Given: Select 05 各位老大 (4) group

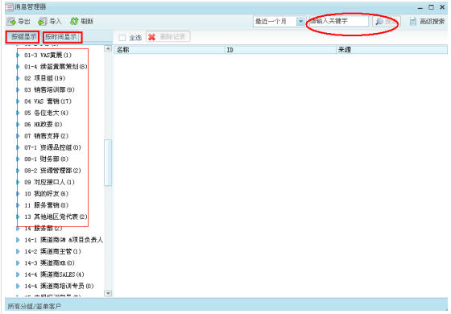Looking at the screenshot, I should (46, 113).
